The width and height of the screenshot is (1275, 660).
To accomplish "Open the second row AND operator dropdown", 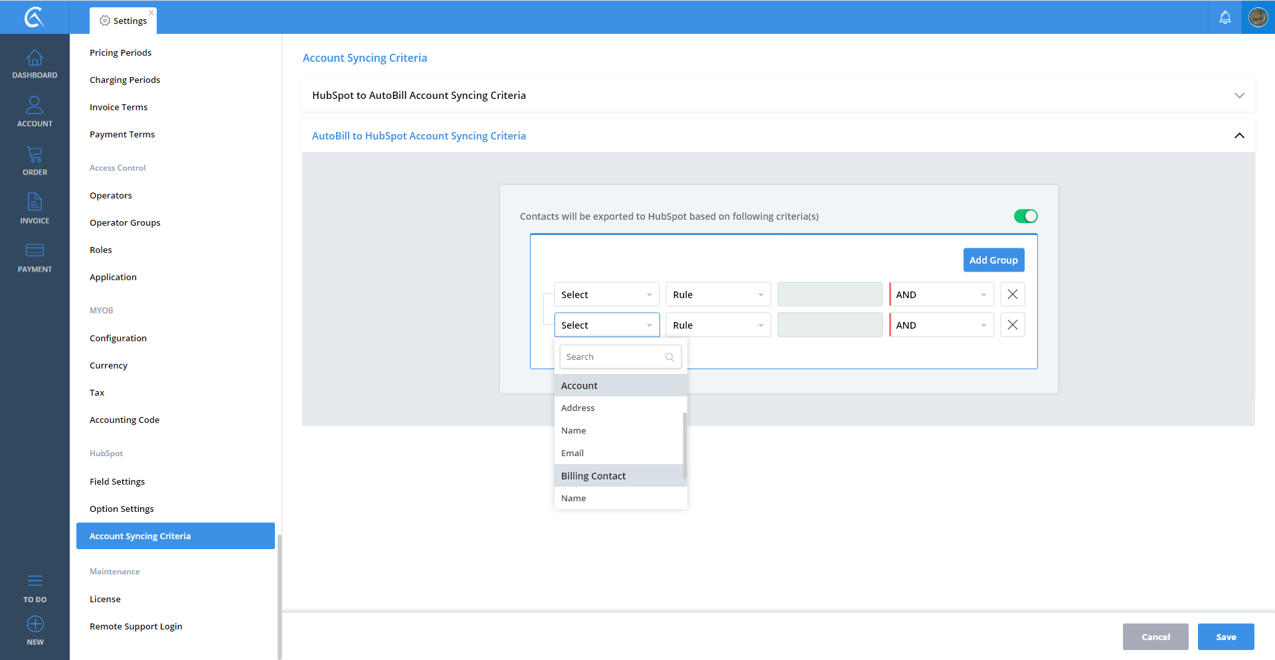I will tap(941, 325).
